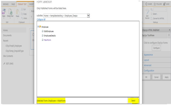Expand the Layout section
The image size is (171, 105).
pos(146,60)
